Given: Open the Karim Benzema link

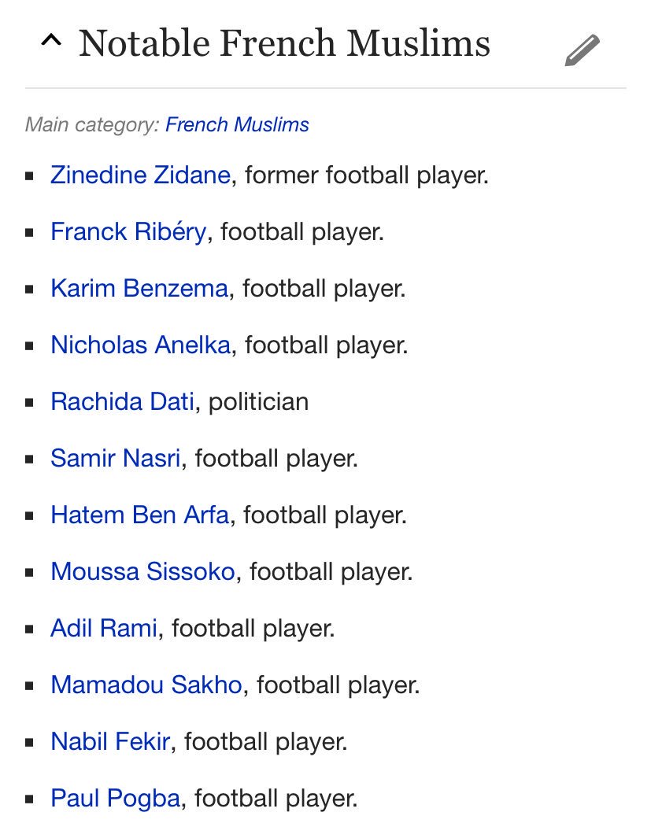Looking at the screenshot, I should 139,288.
